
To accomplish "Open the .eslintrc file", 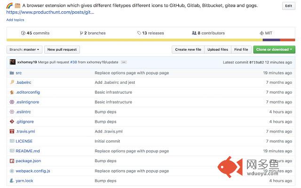I will pos(23,112).
